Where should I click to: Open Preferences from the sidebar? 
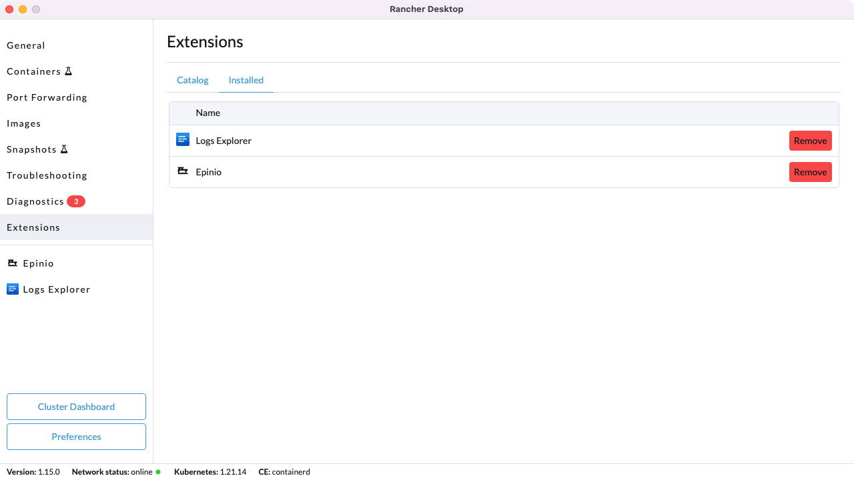tap(76, 437)
